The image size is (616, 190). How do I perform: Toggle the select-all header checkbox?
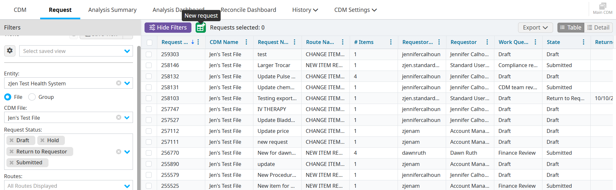[149, 42]
